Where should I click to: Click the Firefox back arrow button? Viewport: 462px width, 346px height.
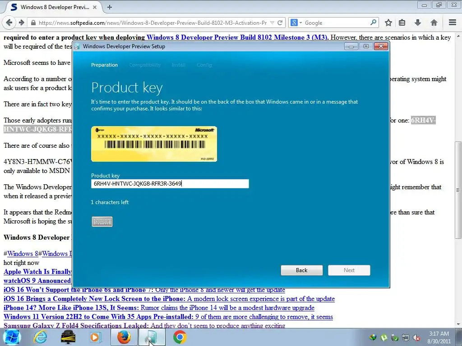9,23
